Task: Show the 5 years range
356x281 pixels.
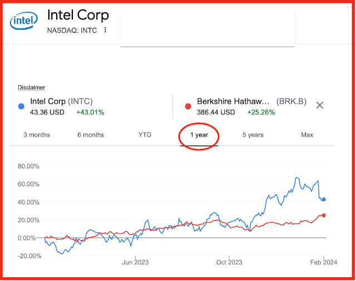Action: click(253, 135)
